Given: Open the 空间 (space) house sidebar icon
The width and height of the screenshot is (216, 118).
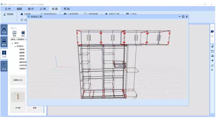Looking at the screenshot, I should pyautogui.click(x=4, y=30).
